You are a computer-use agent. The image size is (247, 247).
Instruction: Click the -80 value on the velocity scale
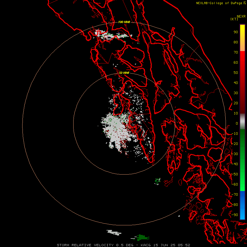point(235,205)
